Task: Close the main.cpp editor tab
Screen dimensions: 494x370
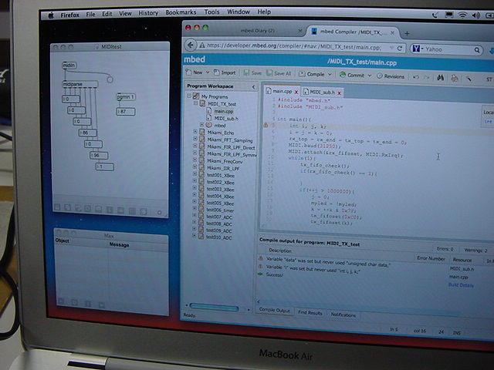Action: click(x=296, y=92)
